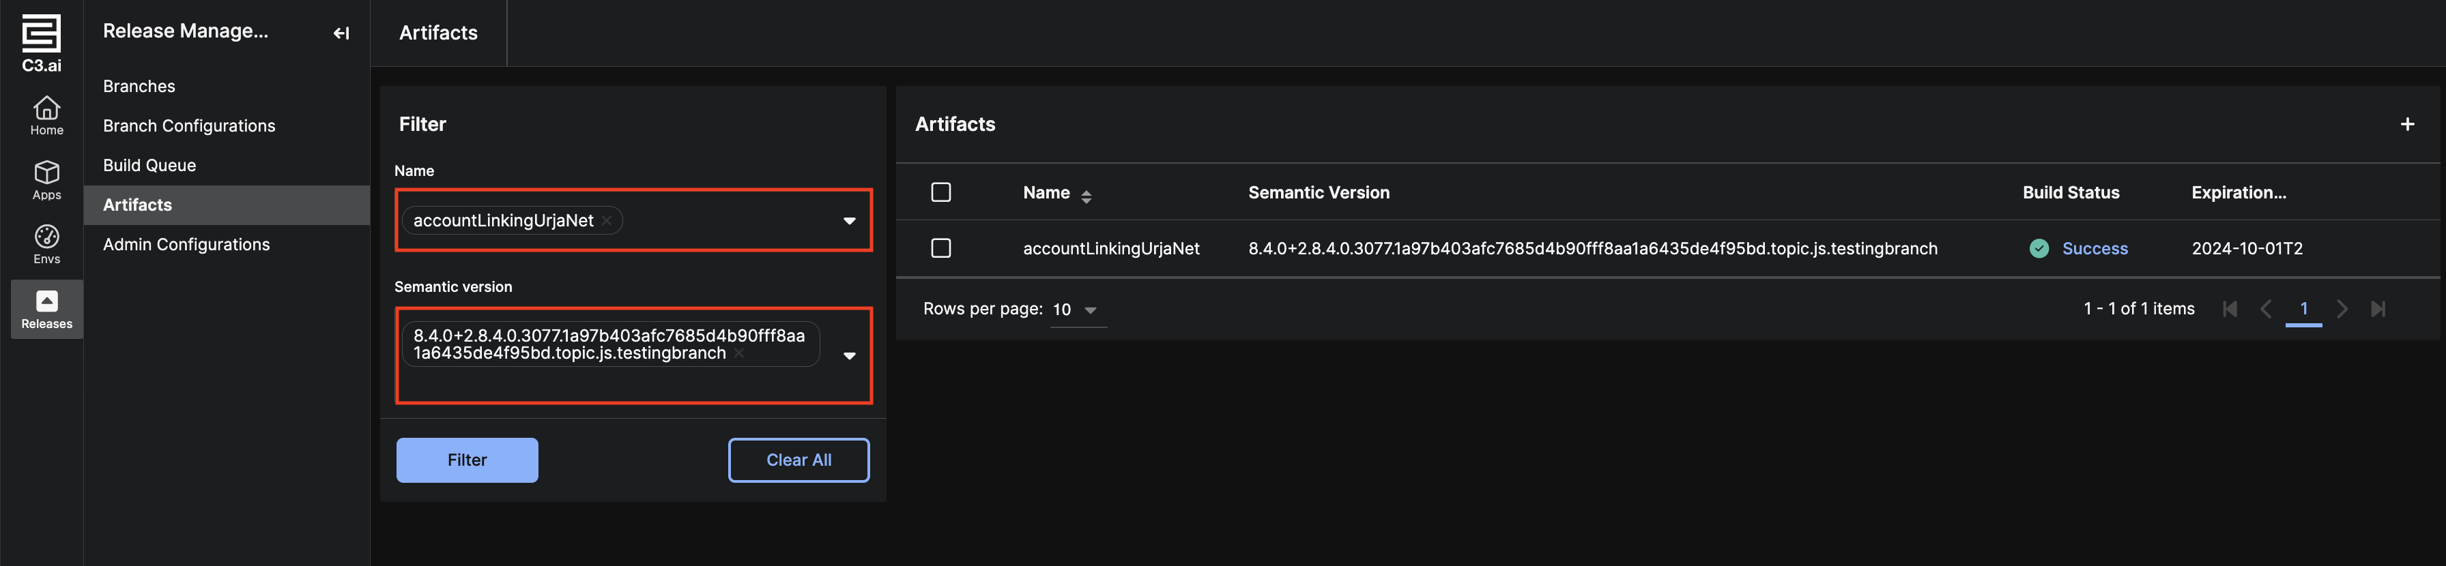Open the Envs gauge icon
The height and width of the screenshot is (566, 2446).
pos(46,237)
